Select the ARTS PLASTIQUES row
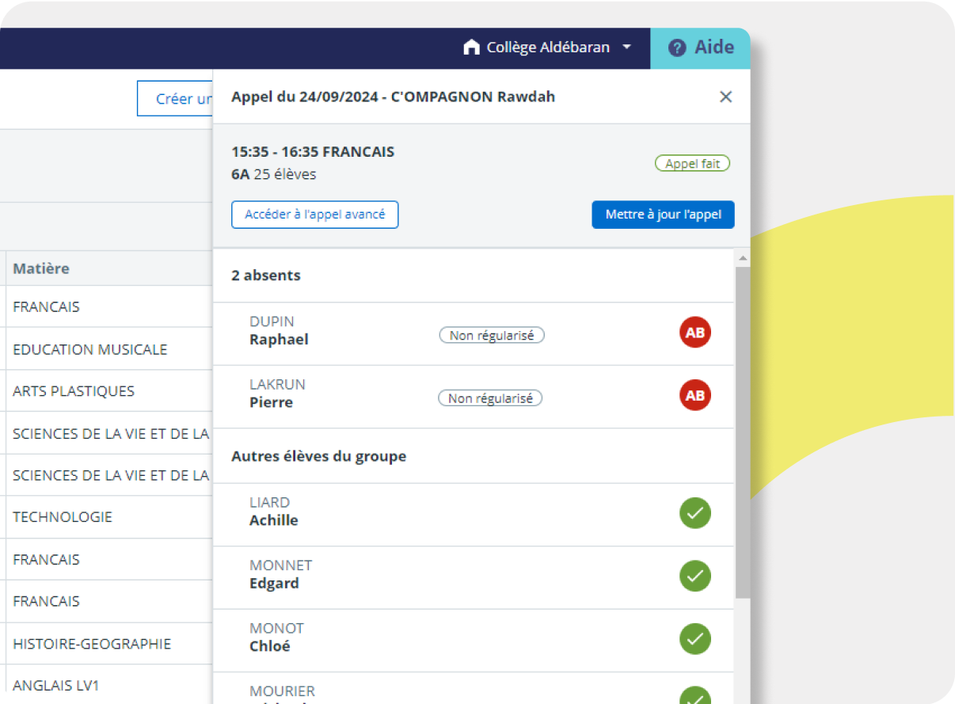 pyautogui.click(x=106, y=391)
